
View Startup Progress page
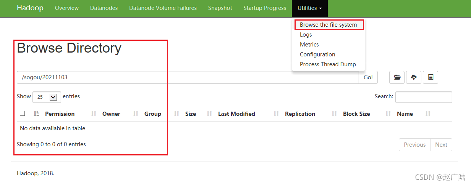pyautogui.click(x=265, y=8)
